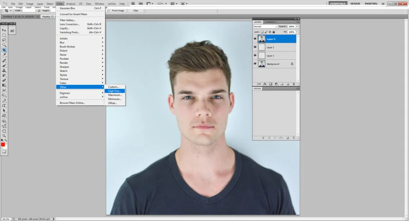
Task: Hide Layer 3 using its eye icon
Action: [255, 39]
